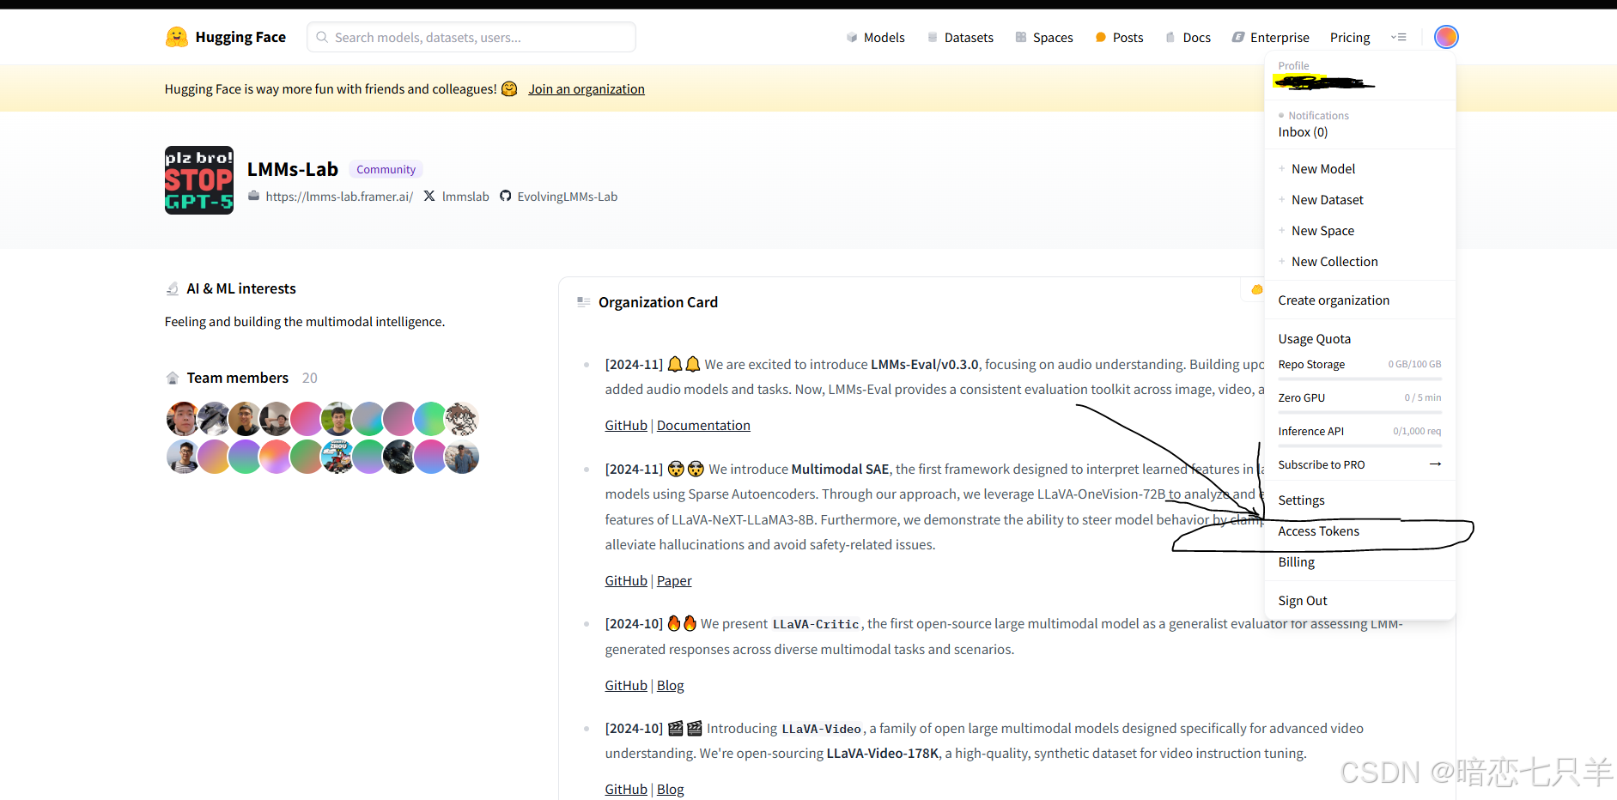
Task: Open the Pricing page
Action: tap(1350, 38)
